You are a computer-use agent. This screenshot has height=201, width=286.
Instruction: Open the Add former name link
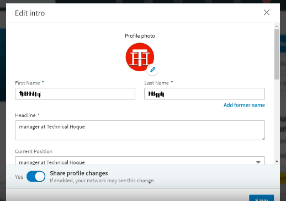coord(244,105)
